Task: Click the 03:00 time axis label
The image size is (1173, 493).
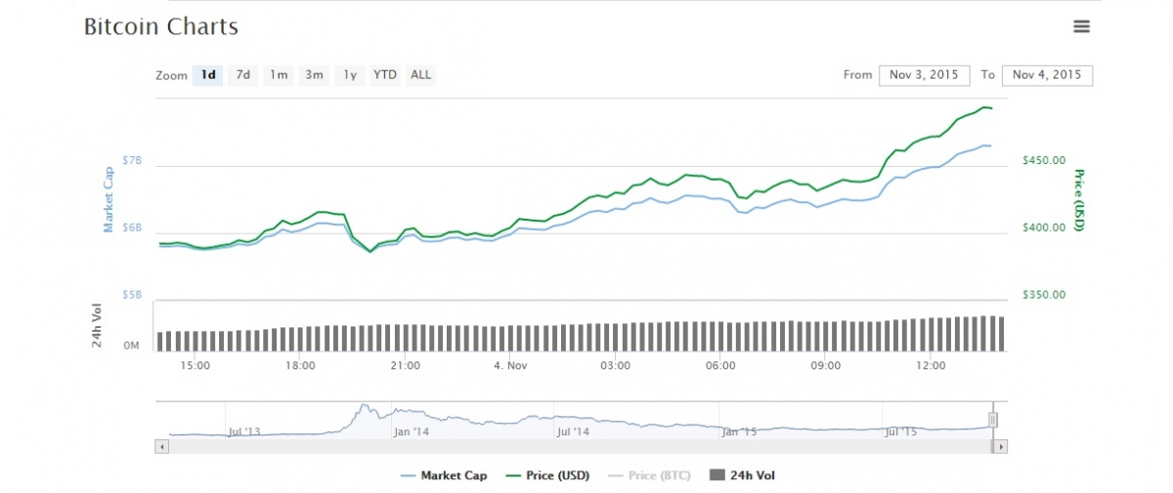Action: click(615, 366)
